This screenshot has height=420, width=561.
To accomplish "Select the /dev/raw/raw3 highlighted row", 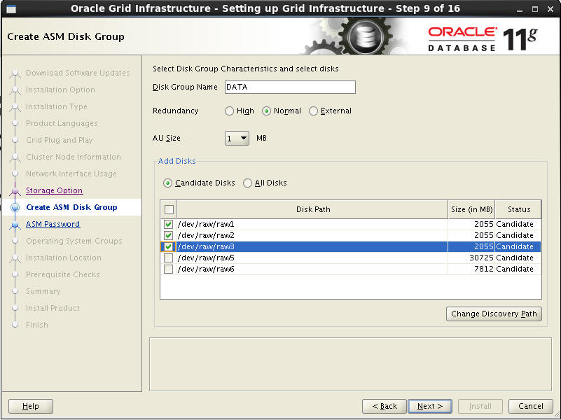I will pos(351,246).
